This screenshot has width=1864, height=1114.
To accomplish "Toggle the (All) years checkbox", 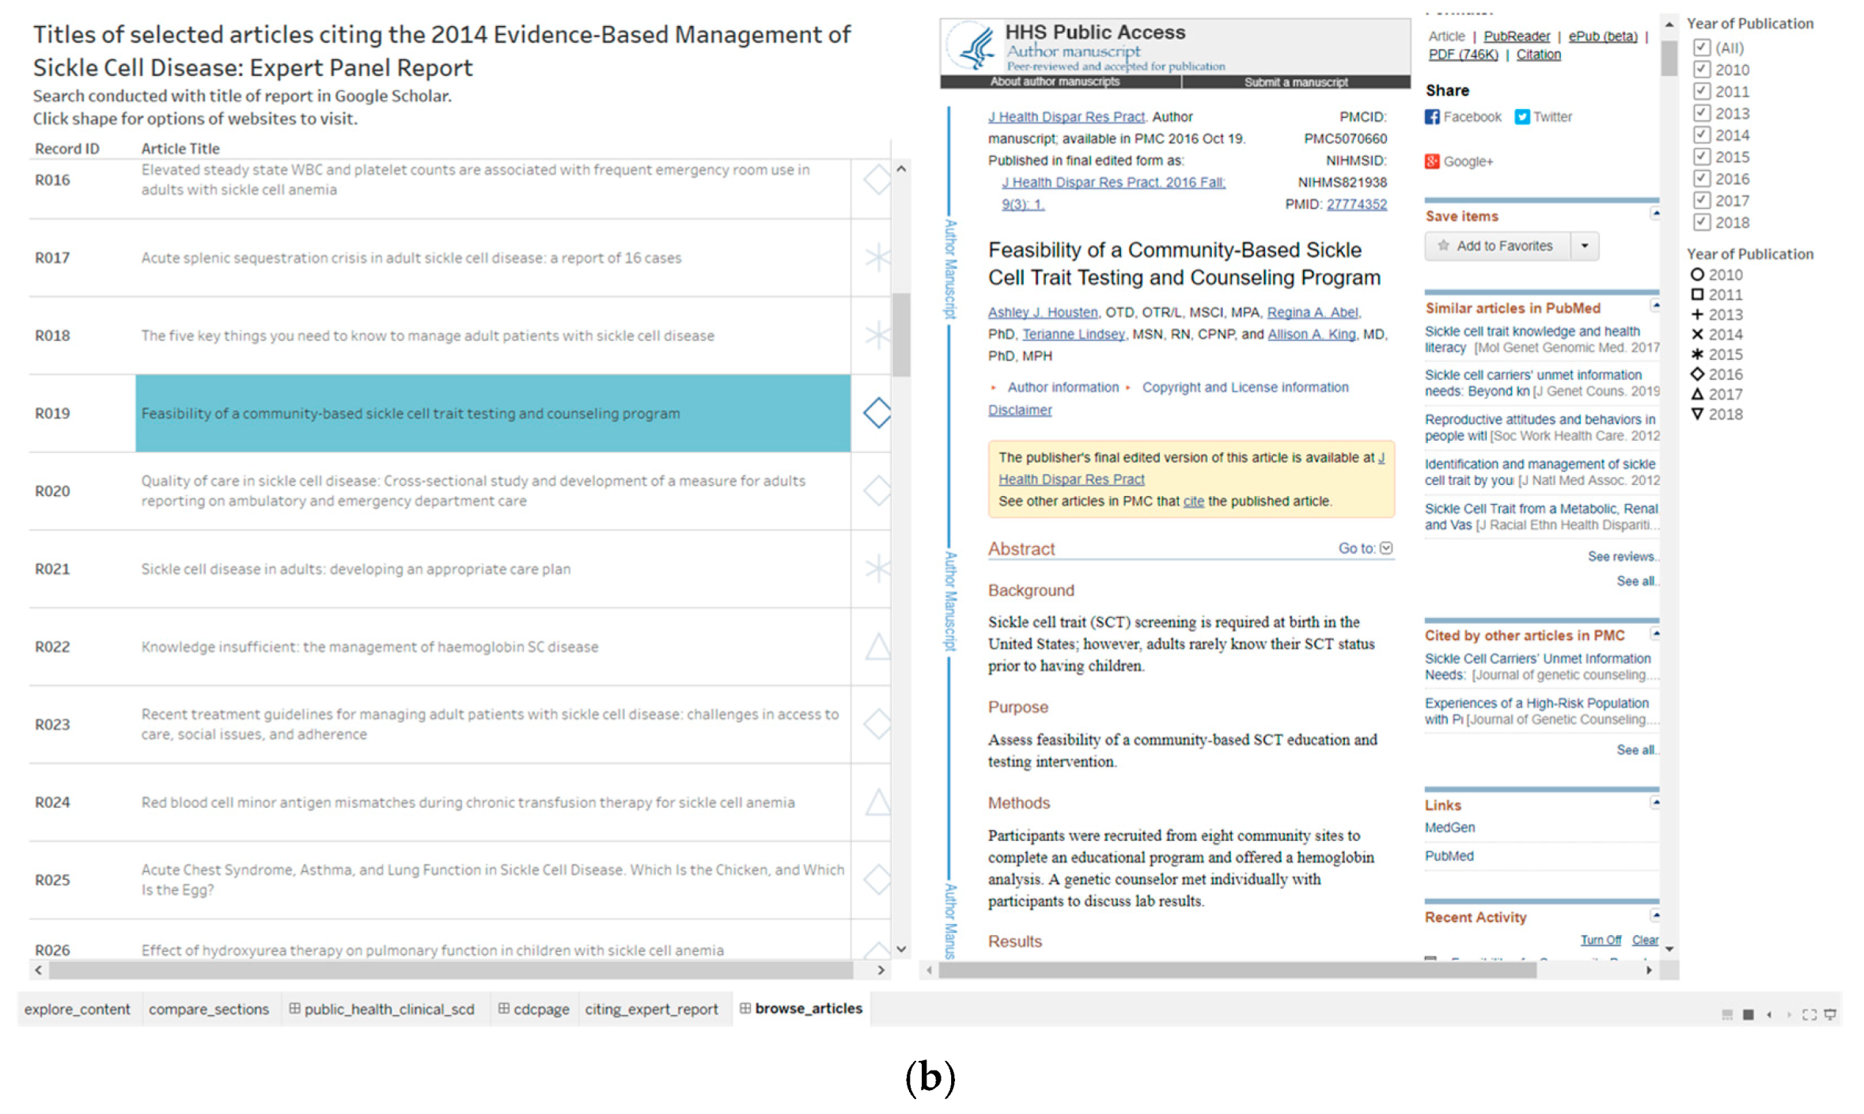I will [x=1701, y=47].
